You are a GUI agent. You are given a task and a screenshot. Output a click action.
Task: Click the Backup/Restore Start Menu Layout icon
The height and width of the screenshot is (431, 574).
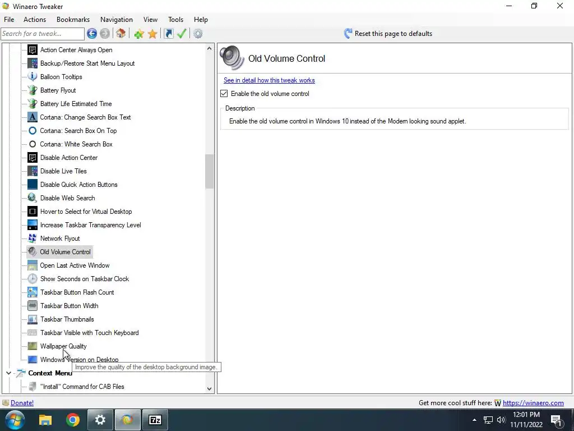(32, 63)
